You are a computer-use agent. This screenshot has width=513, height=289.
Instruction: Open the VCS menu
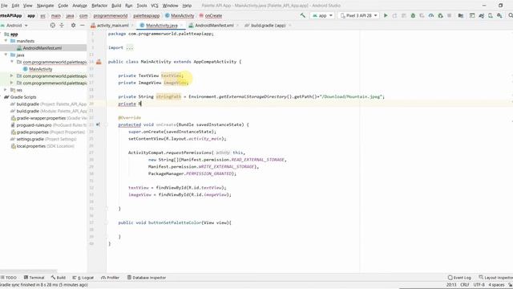[155, 6]
